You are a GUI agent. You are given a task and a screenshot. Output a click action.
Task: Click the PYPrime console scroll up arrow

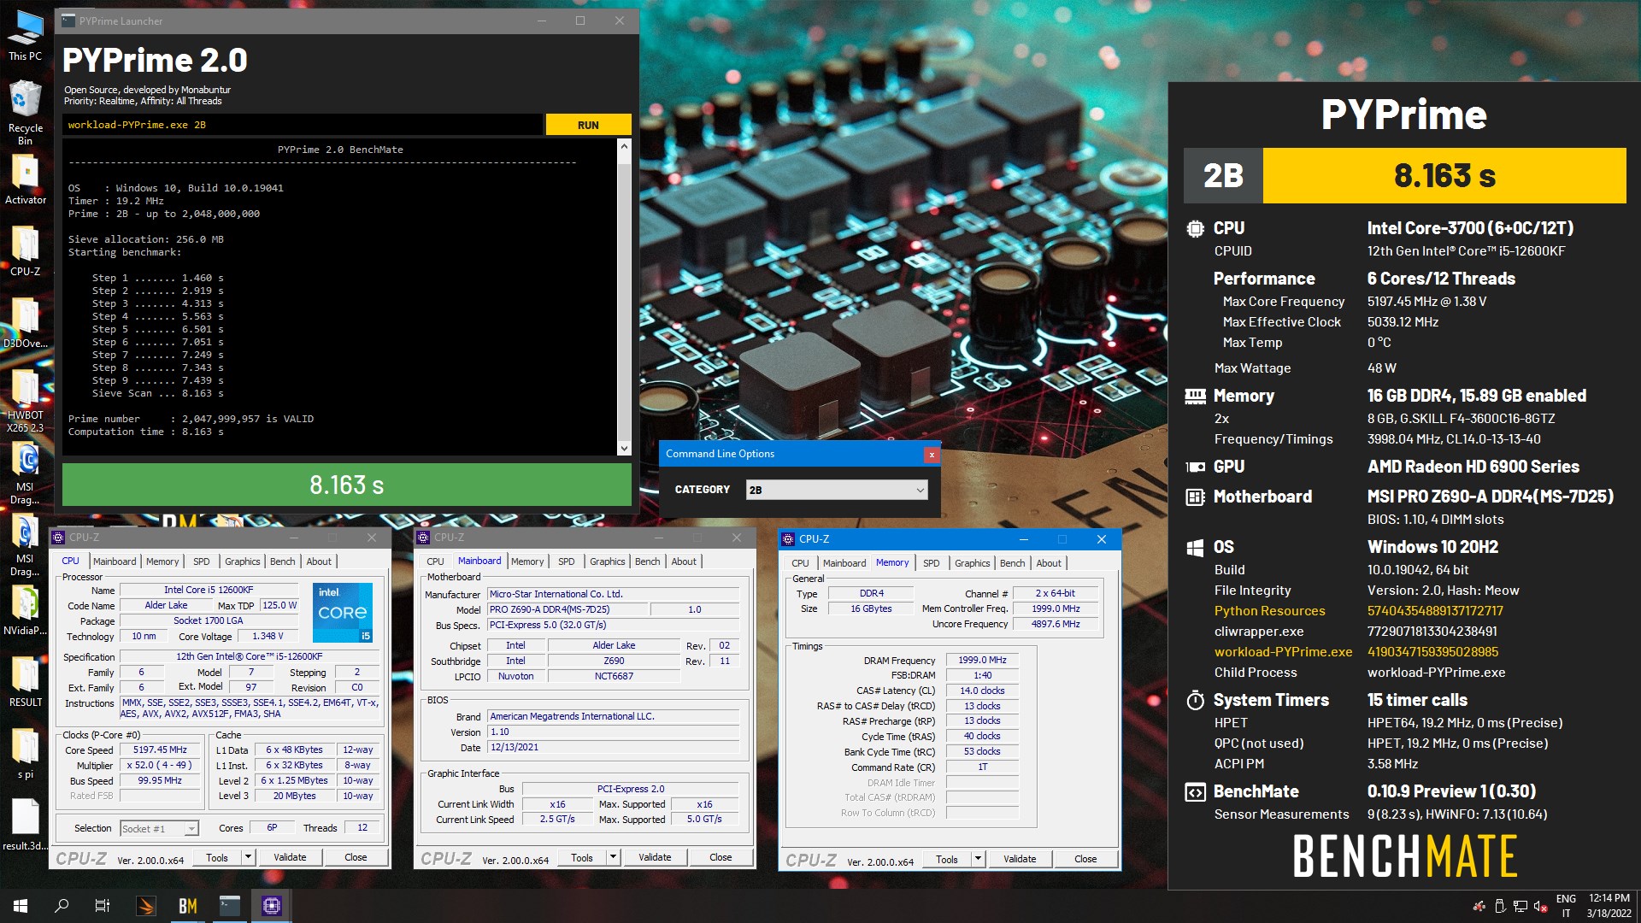coord(624,146)
